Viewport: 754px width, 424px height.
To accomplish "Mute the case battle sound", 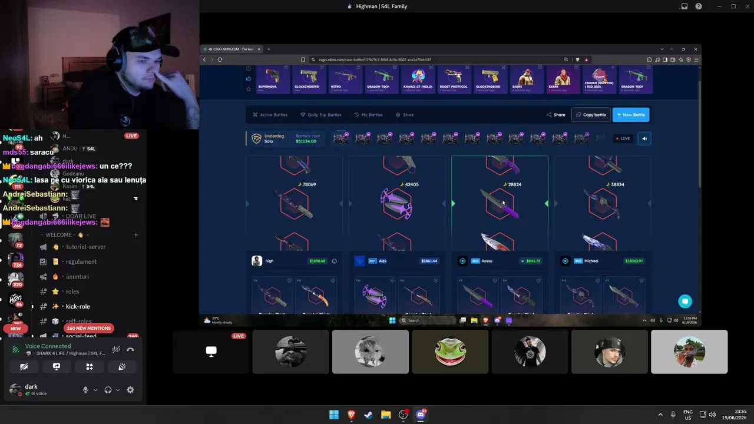I will pos(644,138).
